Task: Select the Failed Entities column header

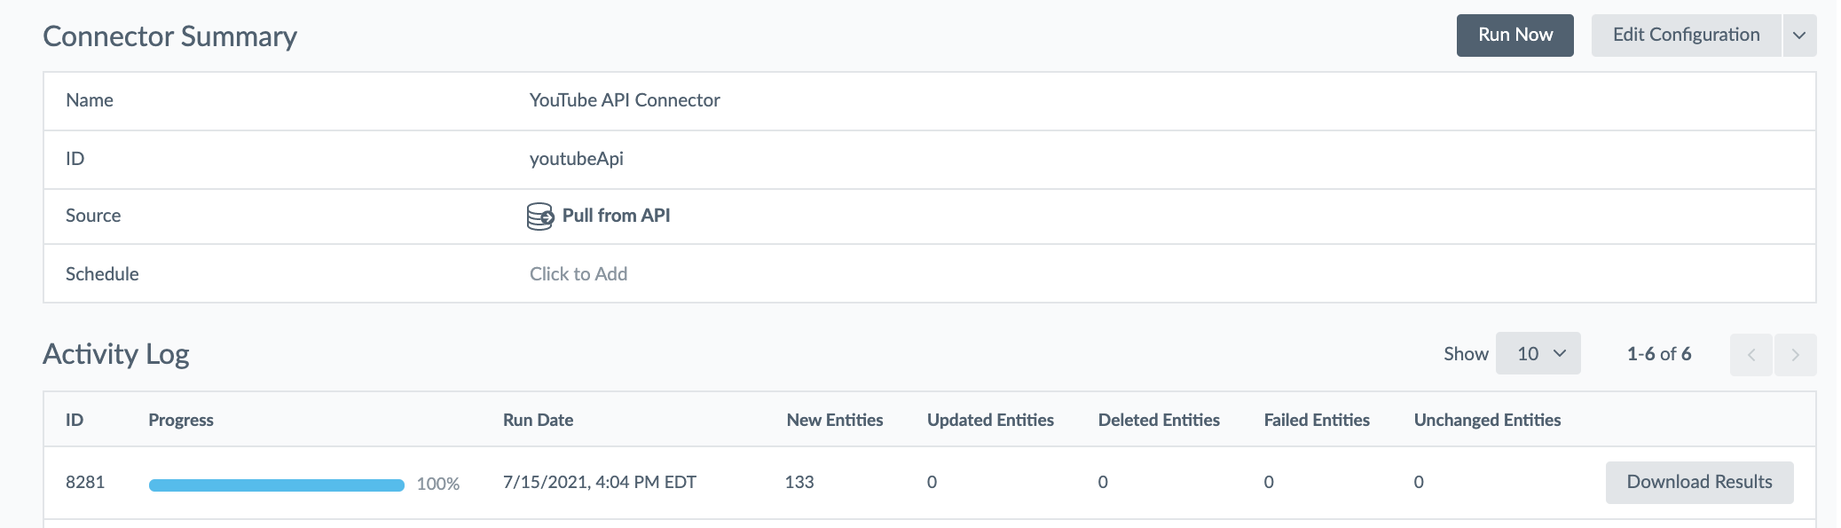Action: pyautogui.click(x=1317, y=420)
